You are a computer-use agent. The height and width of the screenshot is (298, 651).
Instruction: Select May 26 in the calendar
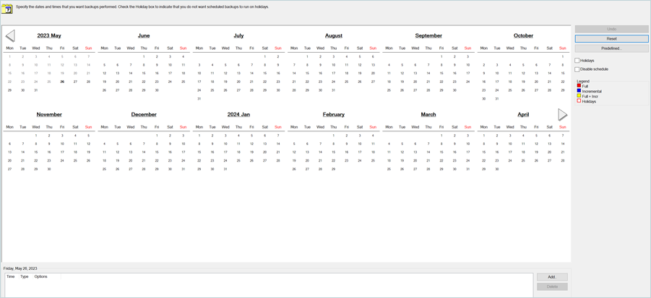pyautogui.click(x=62, y=82)
